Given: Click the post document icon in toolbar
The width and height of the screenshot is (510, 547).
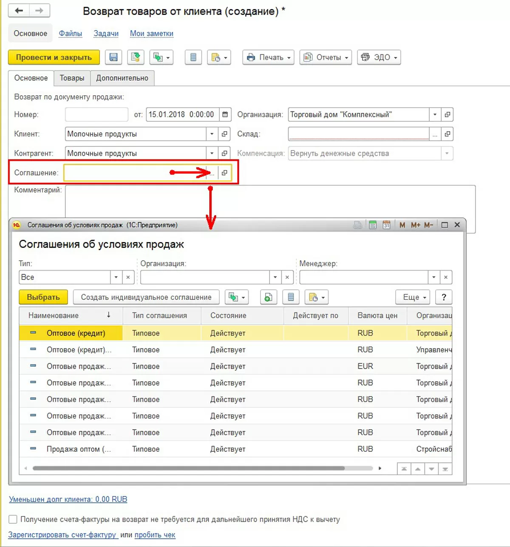Looking at the screenshot, I should tap(136, 57).
